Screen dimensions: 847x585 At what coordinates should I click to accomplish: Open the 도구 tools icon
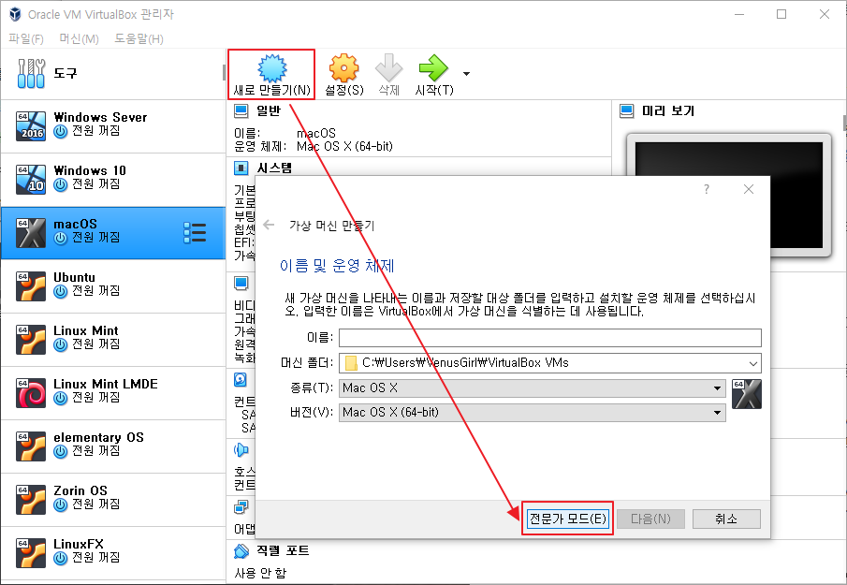(x=31, y=73)
